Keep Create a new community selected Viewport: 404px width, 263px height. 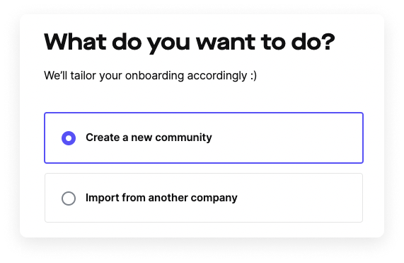(69, 138)
